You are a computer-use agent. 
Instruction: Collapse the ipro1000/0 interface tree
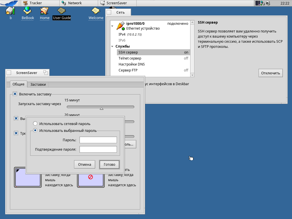(x=112, y=26)
